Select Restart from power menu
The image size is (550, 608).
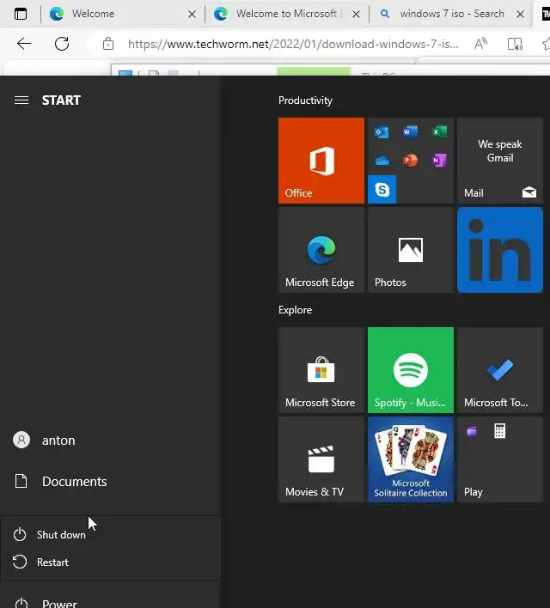110,562
